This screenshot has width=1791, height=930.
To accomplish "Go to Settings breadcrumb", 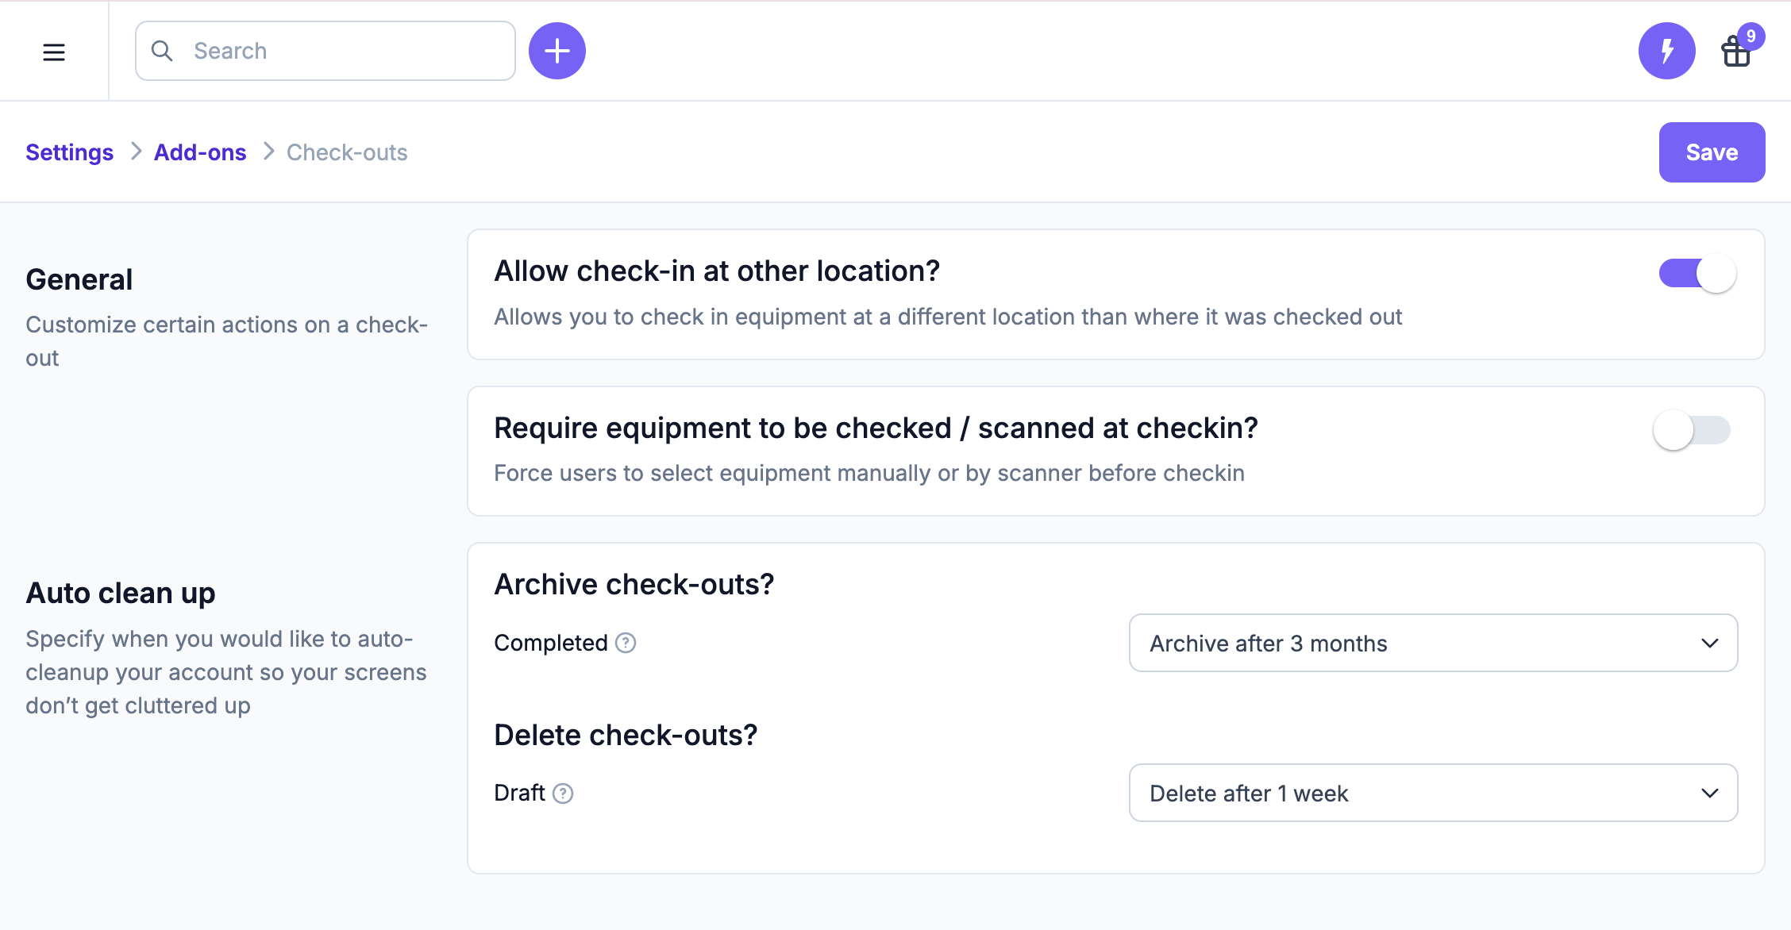I will (69, 152).
